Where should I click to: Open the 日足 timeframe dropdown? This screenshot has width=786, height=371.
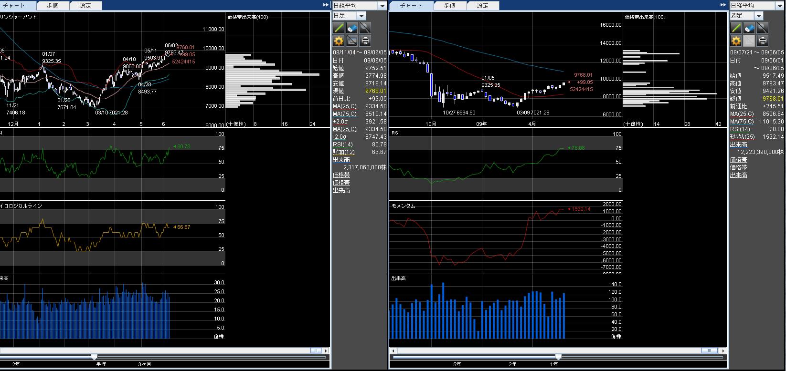(361, 16)
